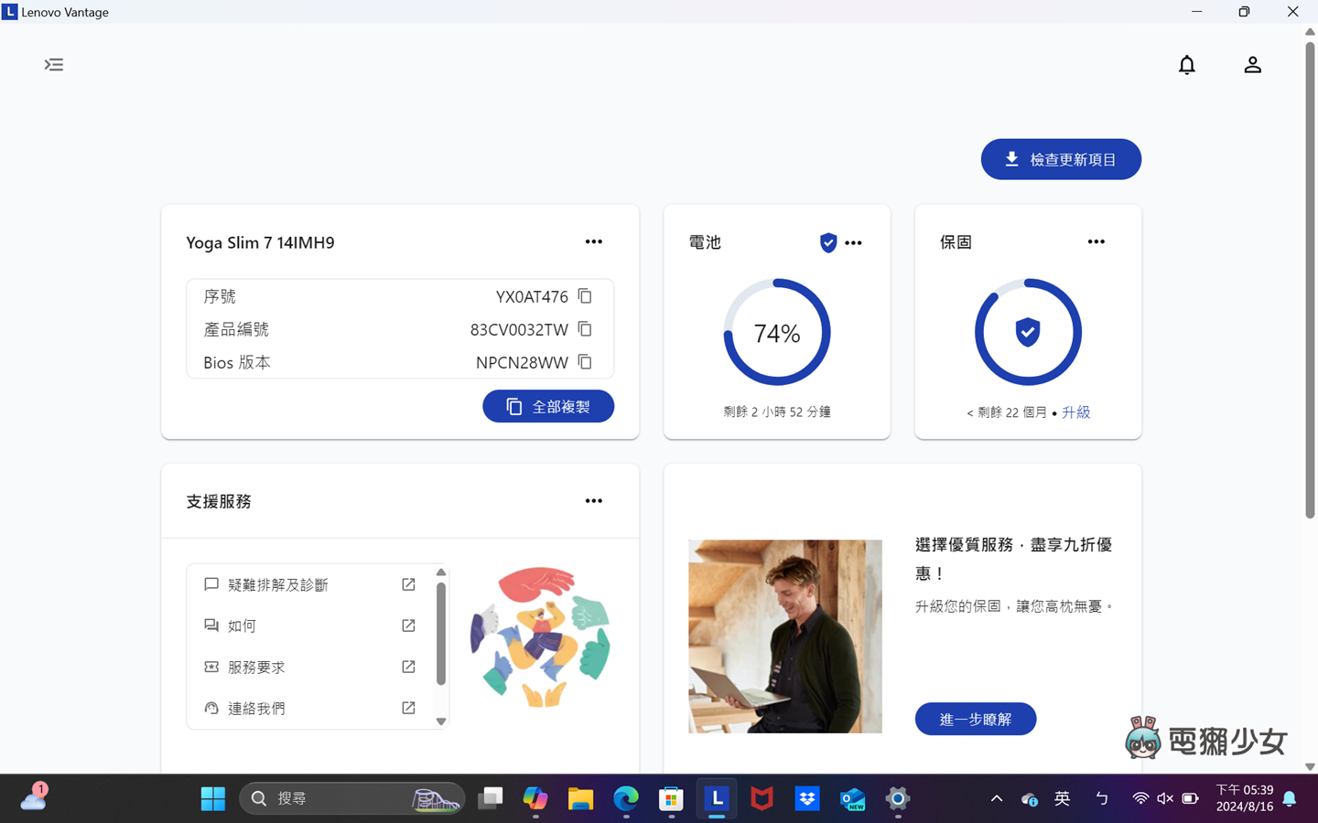
Task: Click the warranty shield checkmark icon
Action: coord(1028,332)
